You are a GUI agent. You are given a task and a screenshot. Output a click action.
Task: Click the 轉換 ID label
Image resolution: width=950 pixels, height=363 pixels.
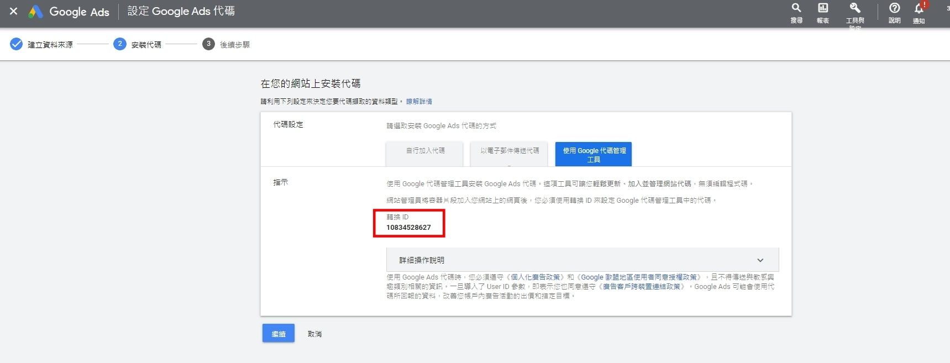tap(397, 217)
